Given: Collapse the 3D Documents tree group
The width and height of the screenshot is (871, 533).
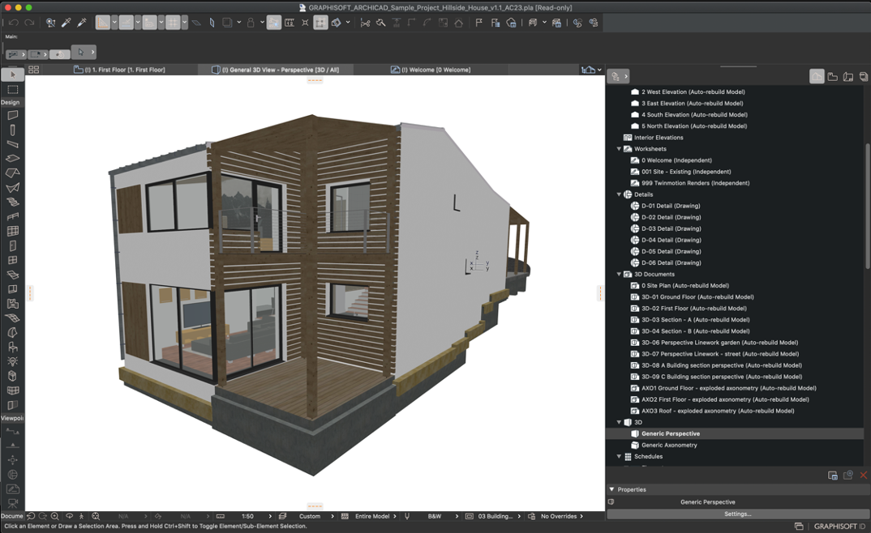Looking at the screenshot, I should tap(620, 275).
